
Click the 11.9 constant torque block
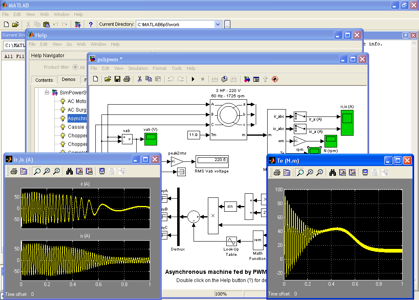(194, 135)
